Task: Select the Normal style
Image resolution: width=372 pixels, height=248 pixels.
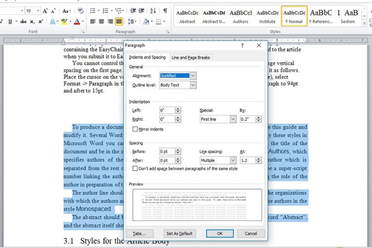Action: pyautogui.click(x=294, y=16)
